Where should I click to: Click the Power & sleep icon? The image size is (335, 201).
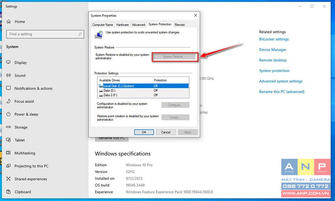click(x=8, y=114)
